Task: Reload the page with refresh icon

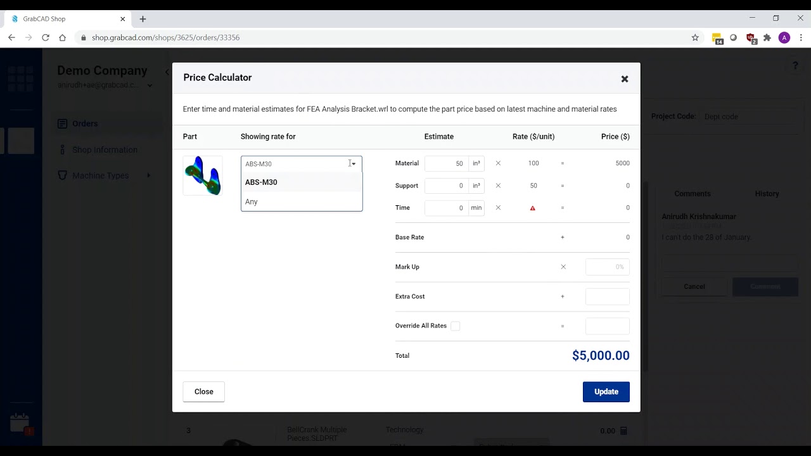Action: [x=46, y=37]
